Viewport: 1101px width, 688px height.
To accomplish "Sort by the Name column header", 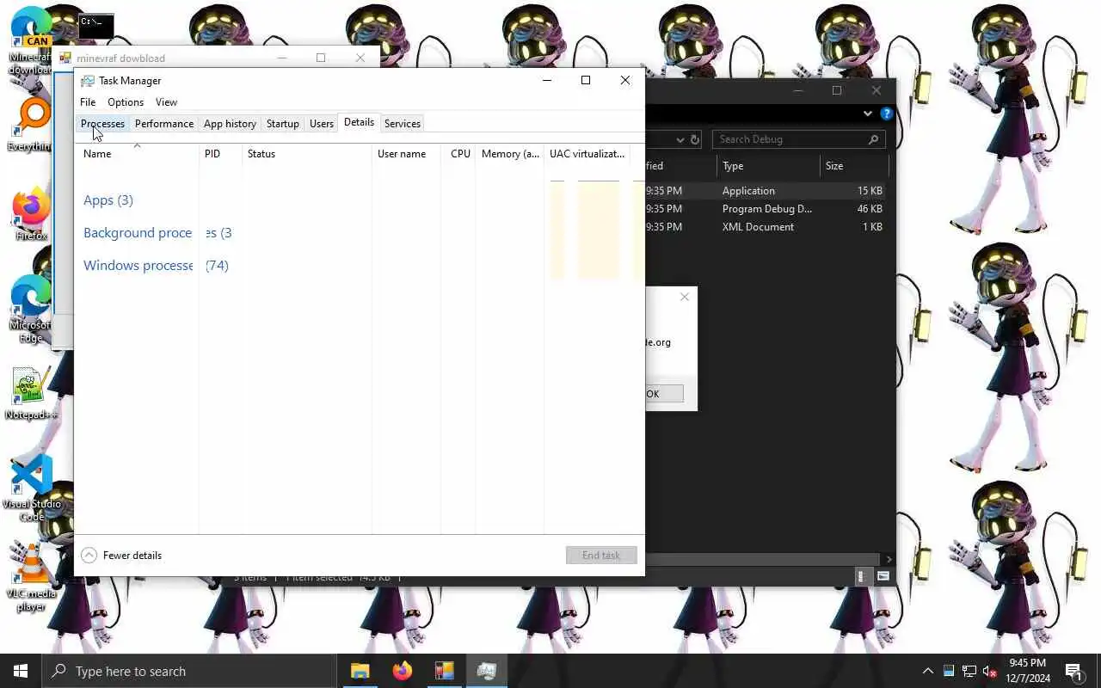I will click(137, 154).
